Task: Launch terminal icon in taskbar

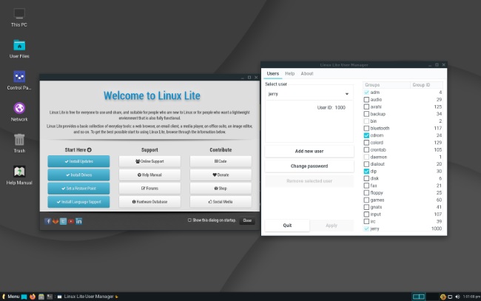Action: click(50, 297)
